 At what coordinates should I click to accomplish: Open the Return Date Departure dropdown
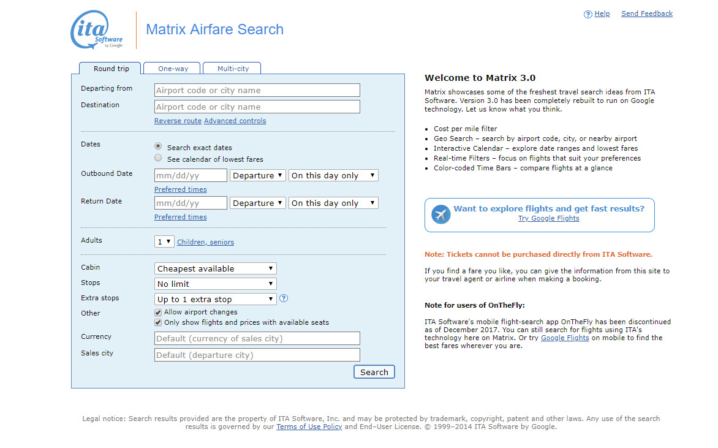pyautogui.click(x=258, y=203)
